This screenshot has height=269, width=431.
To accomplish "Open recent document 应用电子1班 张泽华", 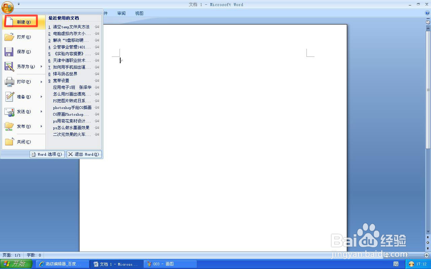I will pyautogui.click(x=71, y=87).
